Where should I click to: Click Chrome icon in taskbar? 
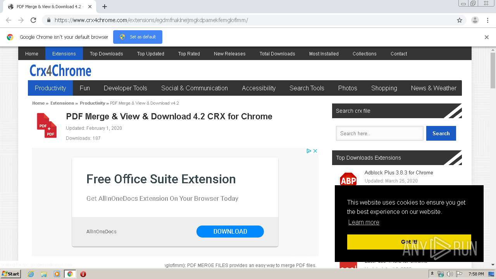70,274
